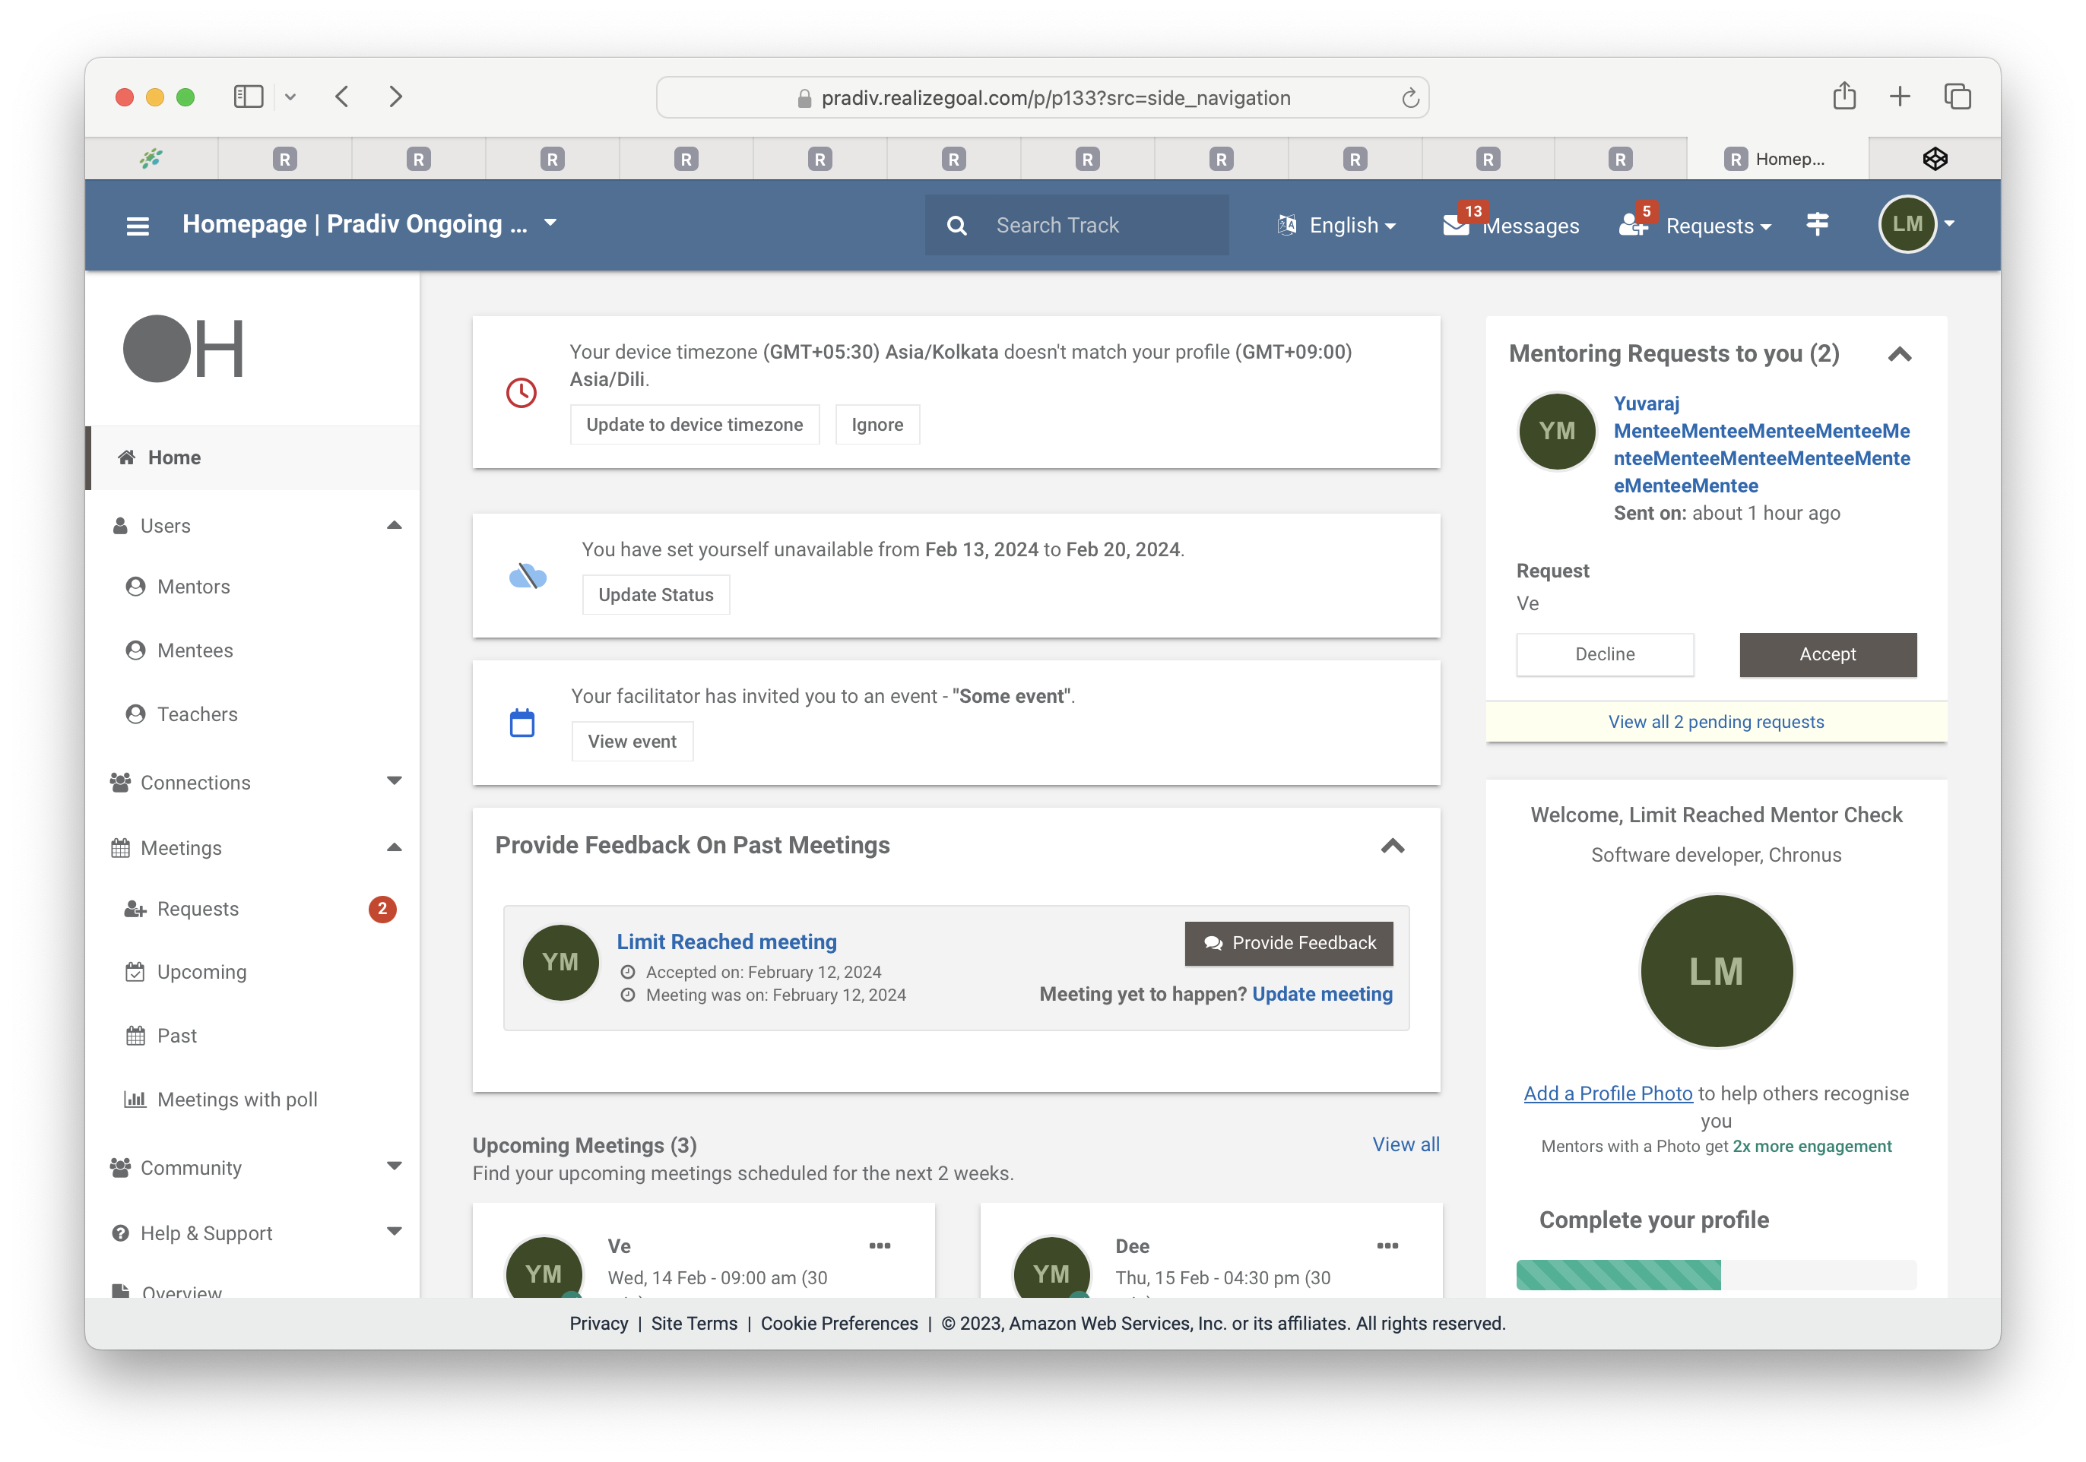Click the Safari reload page icon
Viewport: 2086px width, 1462px height.
click(x=1409, y=98)
